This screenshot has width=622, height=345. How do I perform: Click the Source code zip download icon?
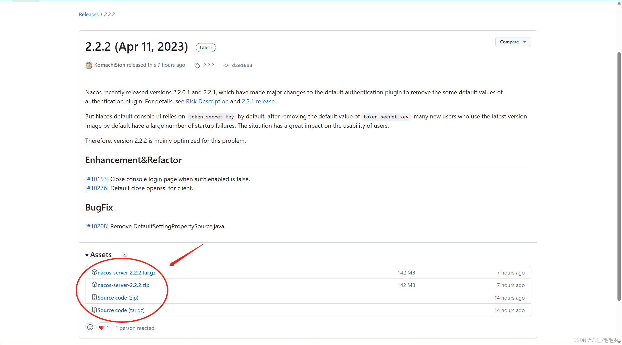pos(93,297)
